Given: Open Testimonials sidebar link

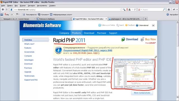Looking at the screenshot, I should (29, 76).
